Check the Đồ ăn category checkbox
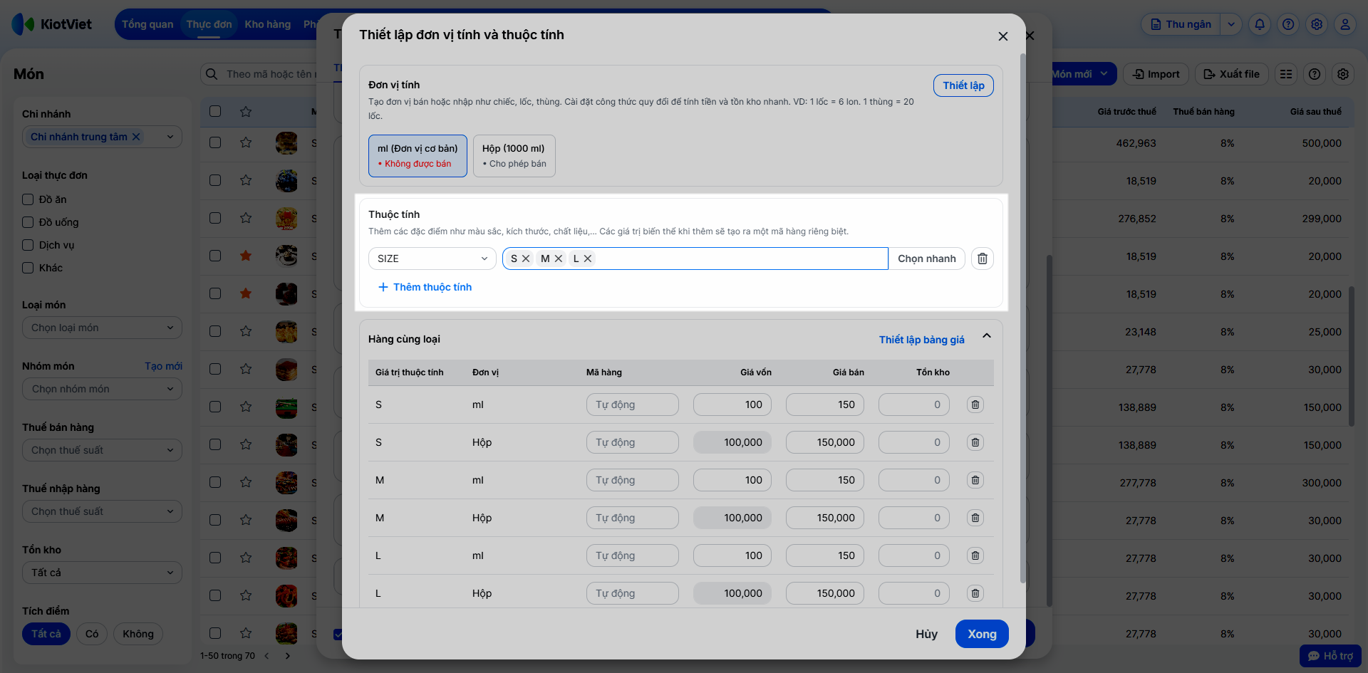Image resolution: width=1368 pixels, height=673 pixels. click(28, 199)
